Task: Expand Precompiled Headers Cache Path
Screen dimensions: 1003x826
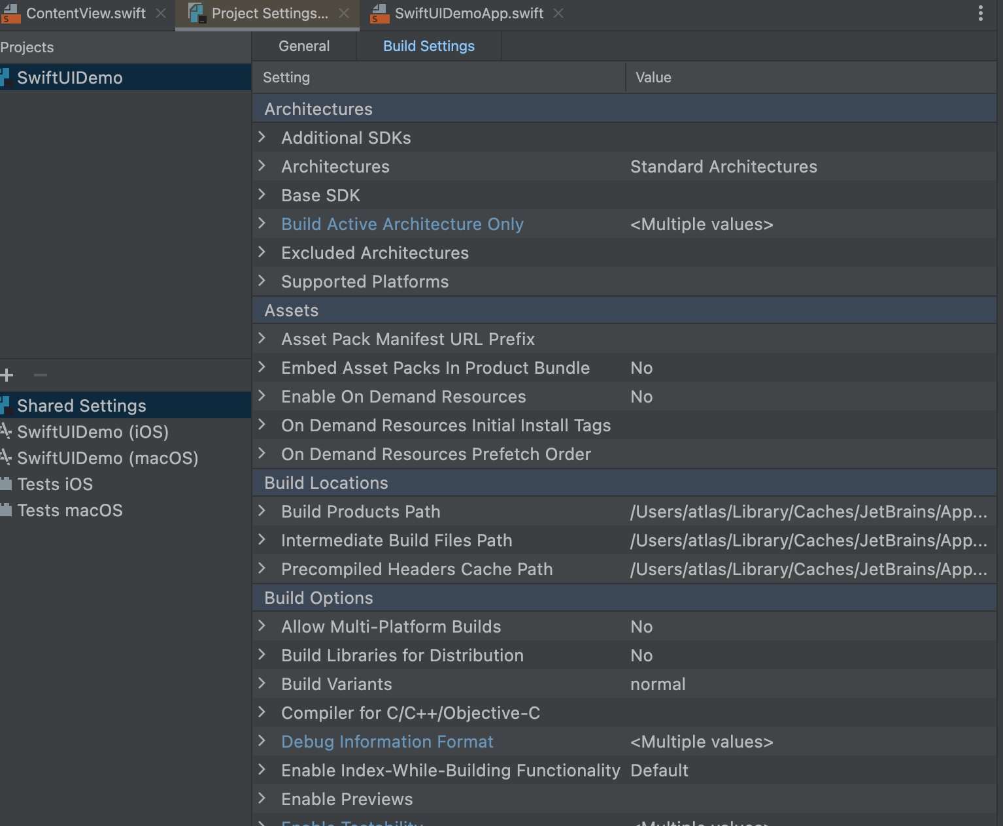Action: pyautogui.click(x=262, y=569)
